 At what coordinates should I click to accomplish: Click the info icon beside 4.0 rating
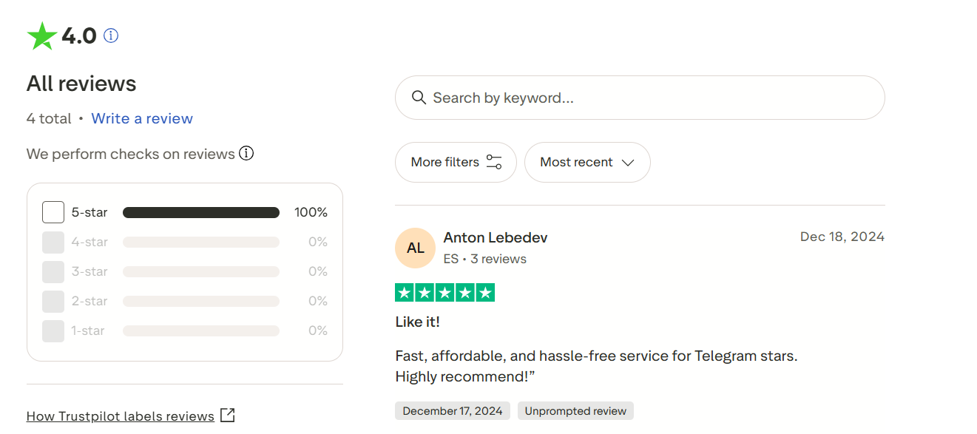click(111, 35)
